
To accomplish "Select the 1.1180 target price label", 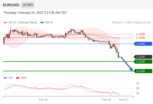I will pyautogui.click(x=143, y=71).
